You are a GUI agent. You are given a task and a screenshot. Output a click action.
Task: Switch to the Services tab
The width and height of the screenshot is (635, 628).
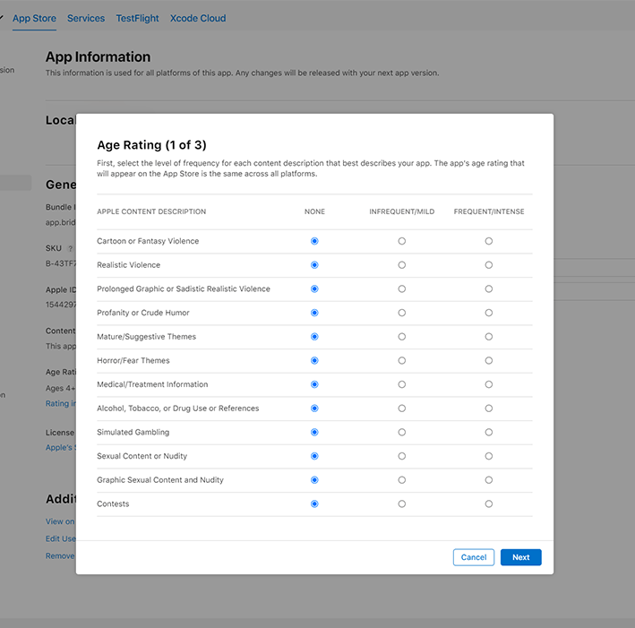click(x=86, y=18)
